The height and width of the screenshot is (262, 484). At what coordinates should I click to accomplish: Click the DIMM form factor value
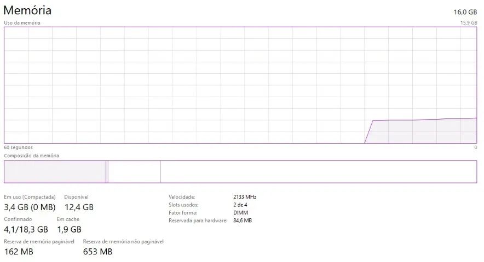[x=240, y=212]
